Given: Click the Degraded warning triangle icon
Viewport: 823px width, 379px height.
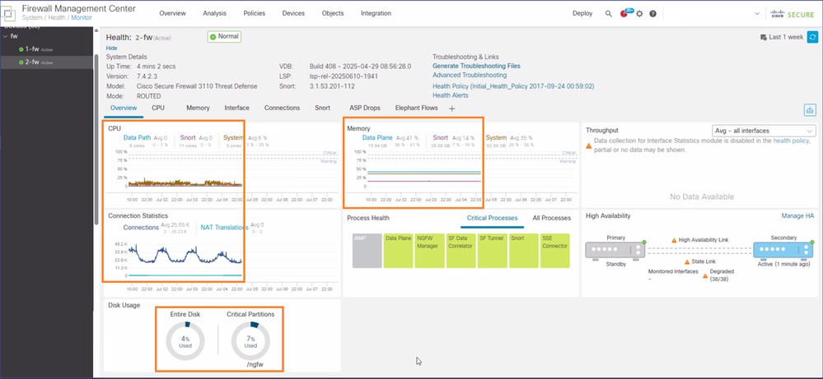Looking at the screenshot, I should 705,275.
